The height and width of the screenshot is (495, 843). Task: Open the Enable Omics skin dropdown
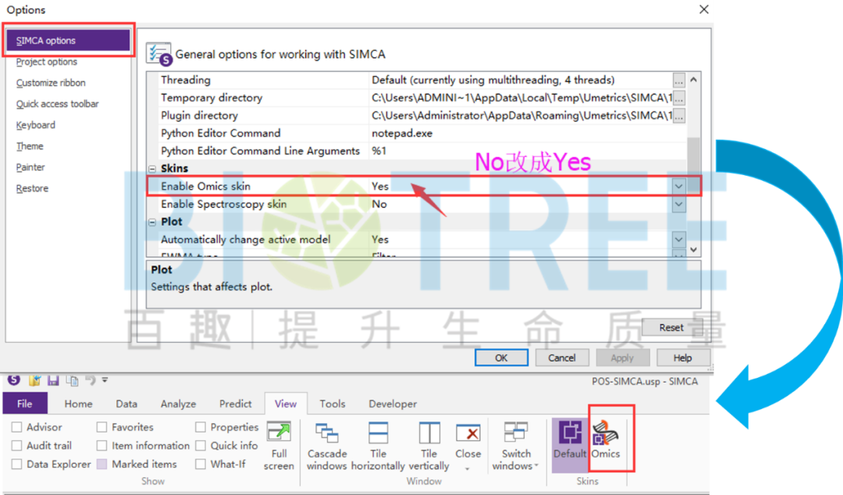(x=678, y=187)
